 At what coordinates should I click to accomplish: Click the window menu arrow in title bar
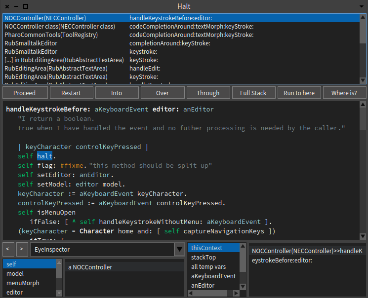(362, 6)
